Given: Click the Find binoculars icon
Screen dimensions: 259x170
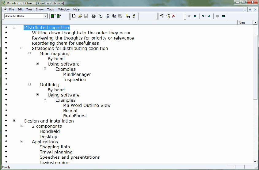Looking at the screenshot, I should (128, 16).
